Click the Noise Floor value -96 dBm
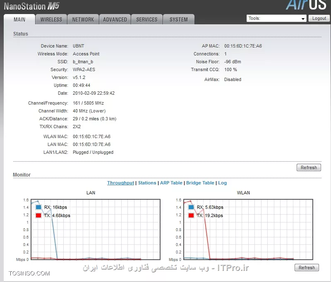The image size is (331, 282). coord(233,62)
